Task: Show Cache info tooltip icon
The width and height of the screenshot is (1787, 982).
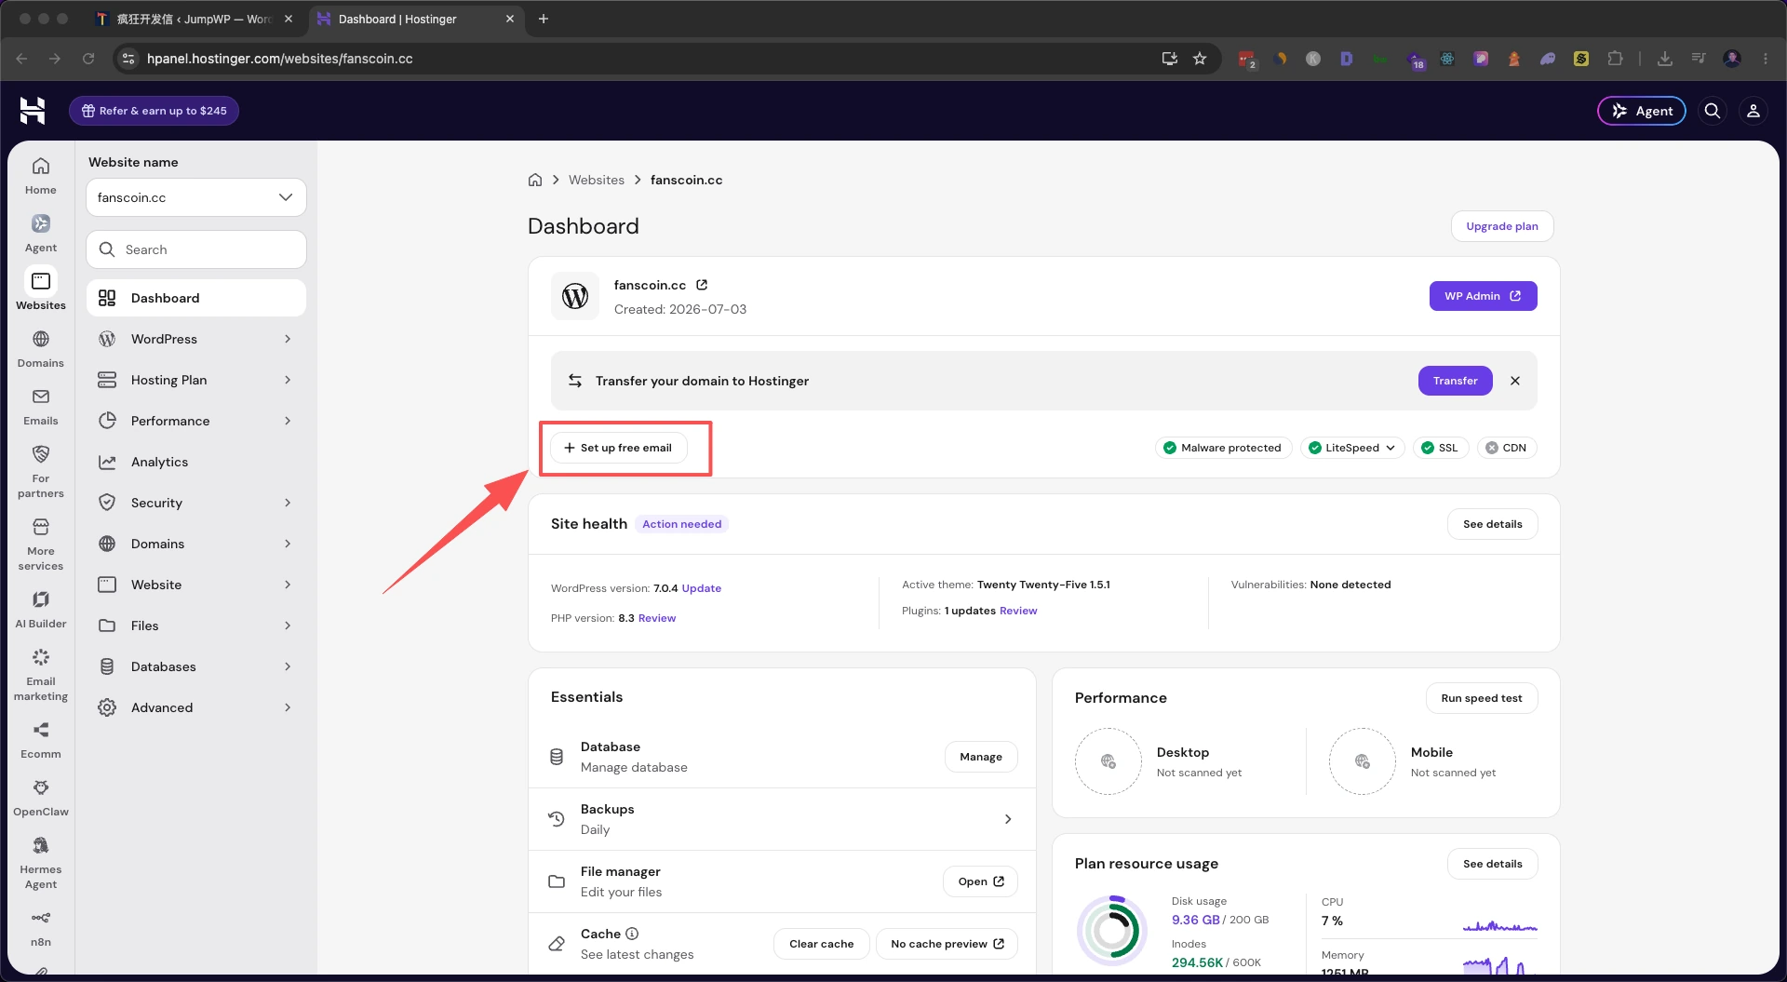Action: 632,934
